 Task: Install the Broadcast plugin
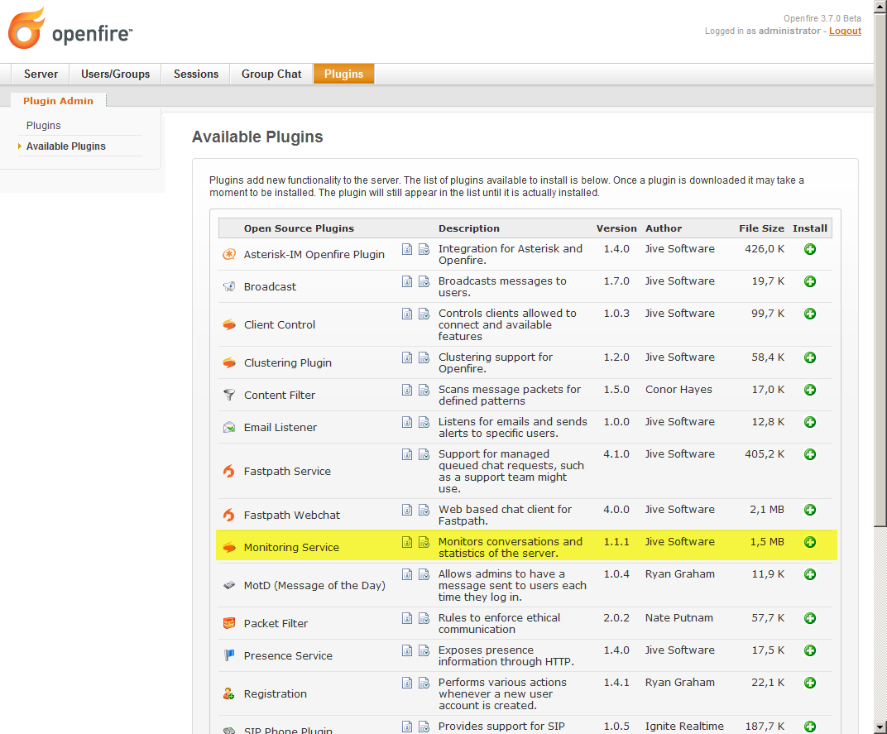(810, 281)
